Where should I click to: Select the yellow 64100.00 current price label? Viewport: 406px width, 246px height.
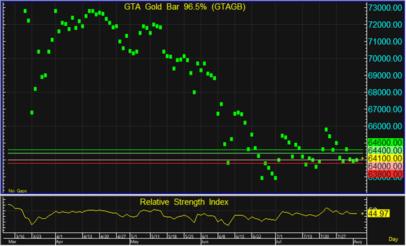pyautogui.click(x=385, y=158)
